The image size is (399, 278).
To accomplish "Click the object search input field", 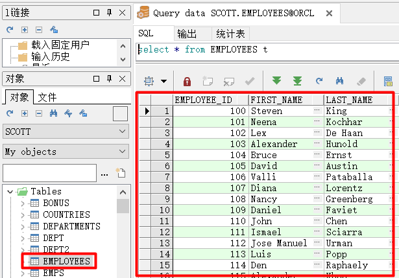I will pos(49,173).
